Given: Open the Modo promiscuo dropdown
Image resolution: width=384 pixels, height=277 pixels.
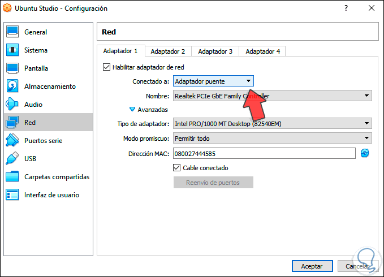Looking at the screenshot, I should (272, 138).
